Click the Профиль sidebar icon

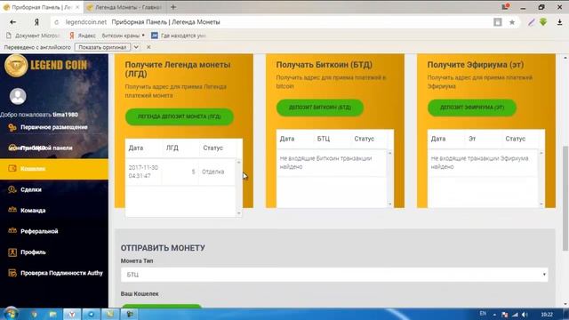pos(12,252)
